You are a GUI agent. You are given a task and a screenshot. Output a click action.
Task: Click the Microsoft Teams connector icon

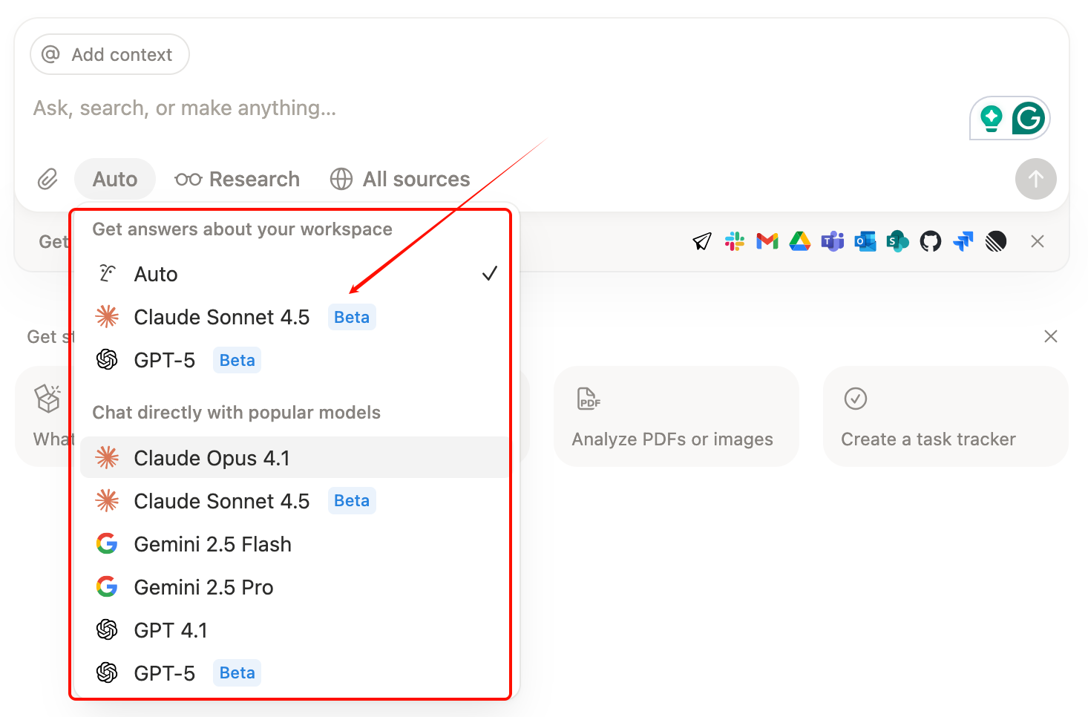(832, 241)
